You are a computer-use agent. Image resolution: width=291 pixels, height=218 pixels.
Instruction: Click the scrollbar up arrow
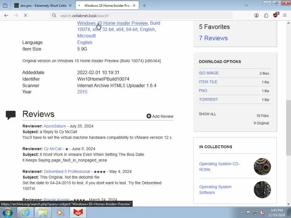tap(289, 23)
